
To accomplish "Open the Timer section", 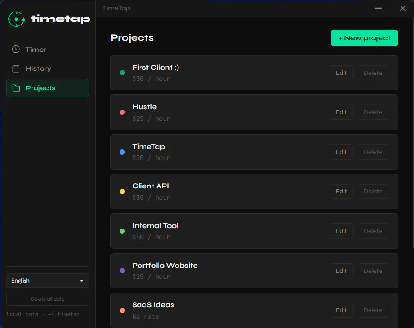I will 48,49.
